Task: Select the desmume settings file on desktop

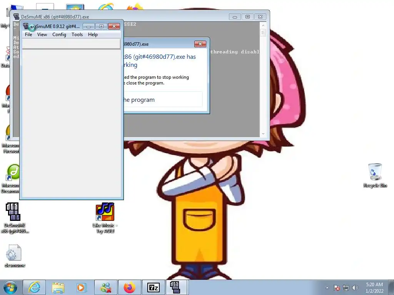Action: click(15, 256)
